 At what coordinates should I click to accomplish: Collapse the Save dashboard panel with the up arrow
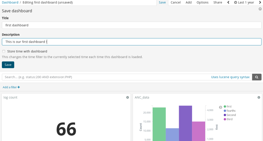click(260, 9)
